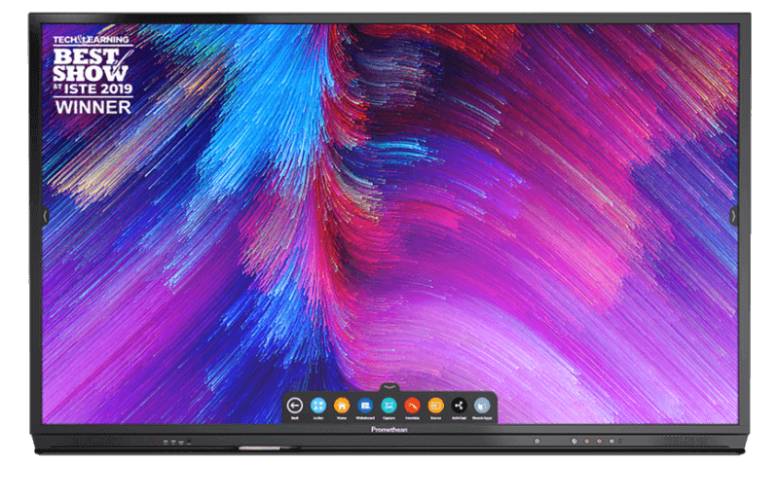The width and height of the screenshot is (779, 497).
Task: Open the Annotate tool
Action: click(412, 405)
